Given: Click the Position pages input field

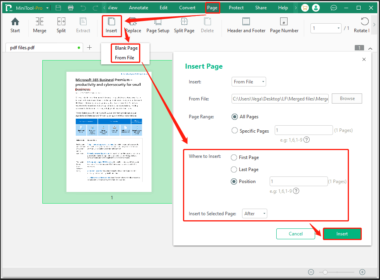Looking at the screenshot, I should pyautogui.click(x=298, y=181).
